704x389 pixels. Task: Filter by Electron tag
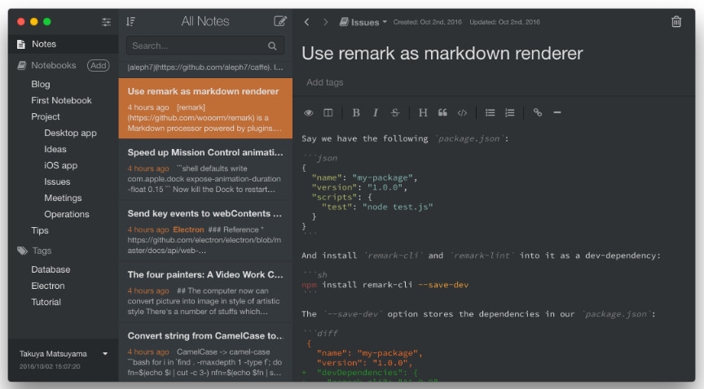48,286
